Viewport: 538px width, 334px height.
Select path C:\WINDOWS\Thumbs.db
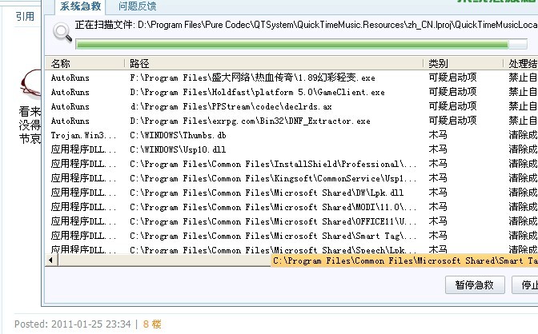coord(178,135)
